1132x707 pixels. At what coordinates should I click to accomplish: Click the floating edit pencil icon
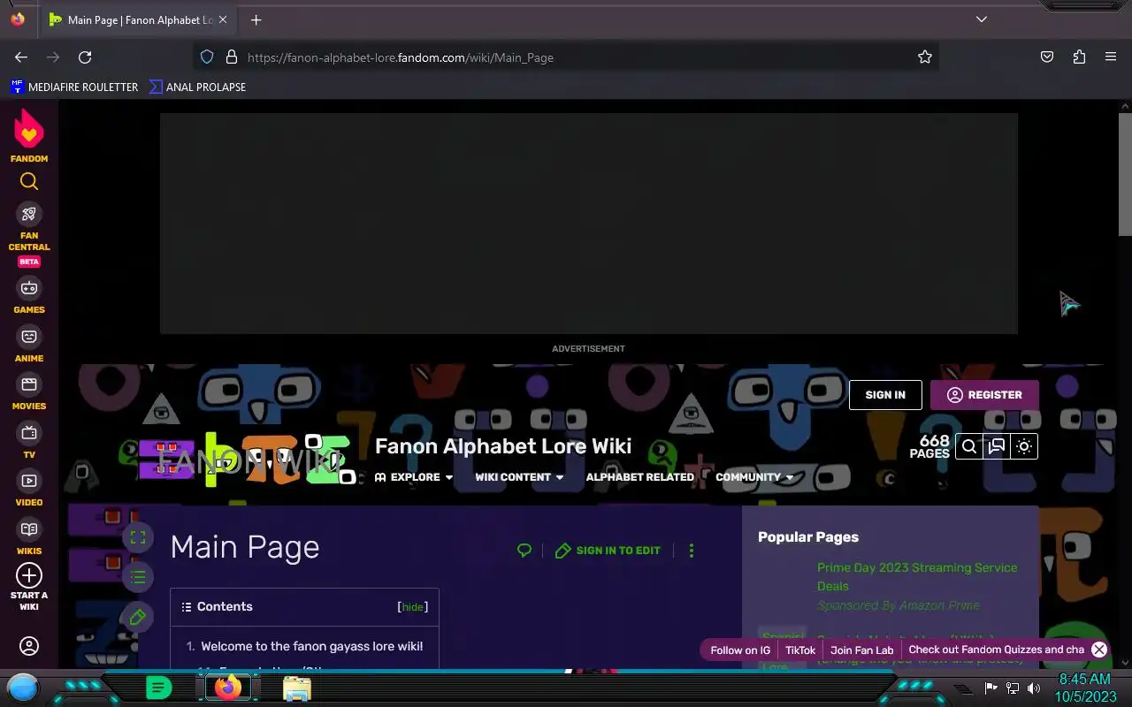(x=138, y=617)
